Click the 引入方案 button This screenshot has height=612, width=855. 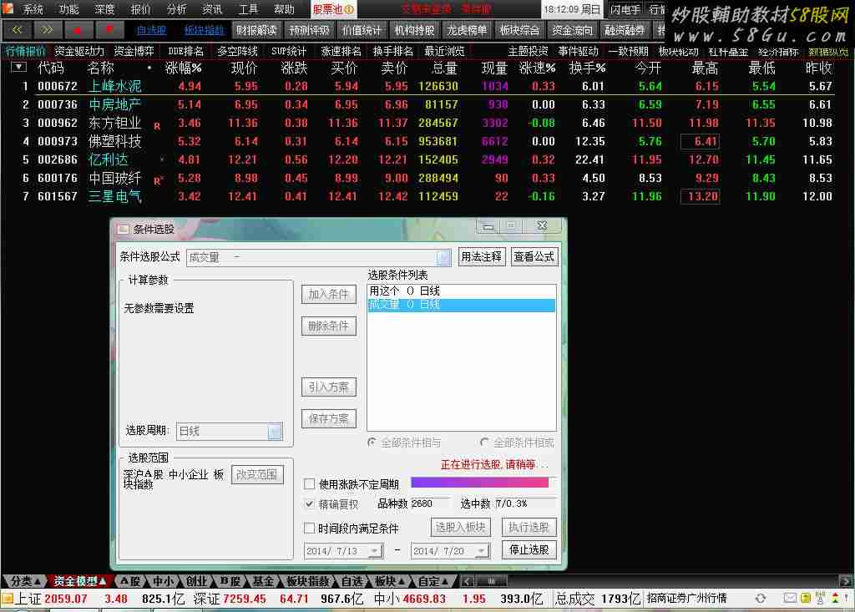pyautogui.click(x=329, y=387)
